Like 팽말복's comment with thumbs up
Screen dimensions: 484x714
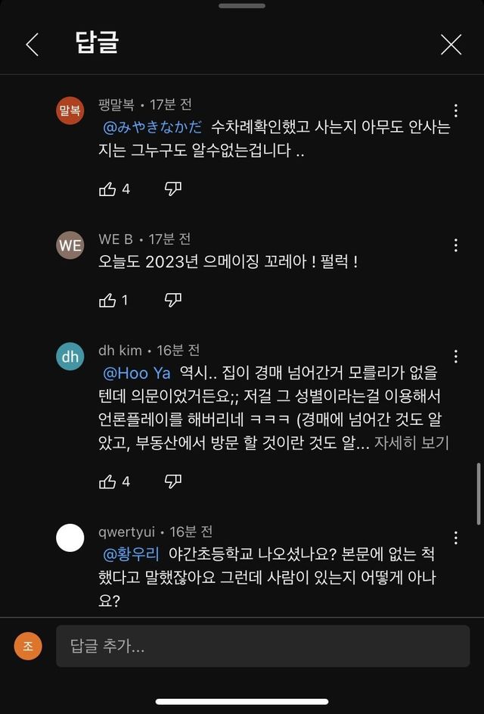pos(107,189)
